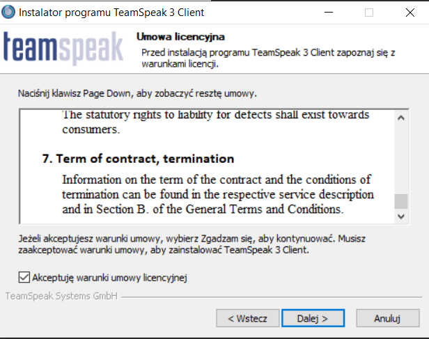Image resolution: width=429 pixels, height=339 pixels.
Task: Click the 'Information on the term' license paragraph
Action: click(x=217, y=194)
